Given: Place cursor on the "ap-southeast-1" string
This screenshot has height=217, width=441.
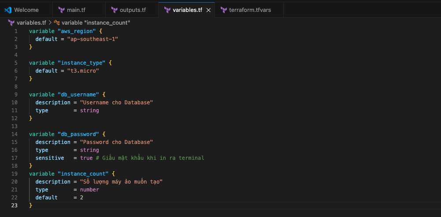Looking at the screenshot, I should click(x=93, y=39).
